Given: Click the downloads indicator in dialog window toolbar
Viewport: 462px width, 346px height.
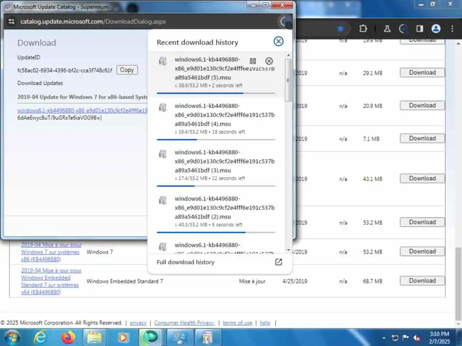Looking at the screenshot, I should click(x=284, y=22).
